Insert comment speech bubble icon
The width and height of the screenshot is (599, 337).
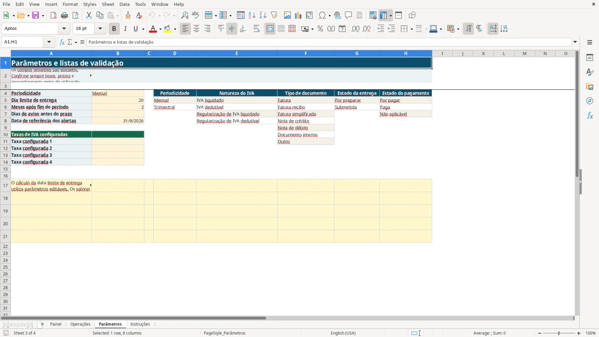click(x=348, y=15)
